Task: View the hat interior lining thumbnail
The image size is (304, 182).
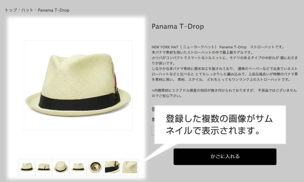Action: pyautogui.click(x=95, y=167)
